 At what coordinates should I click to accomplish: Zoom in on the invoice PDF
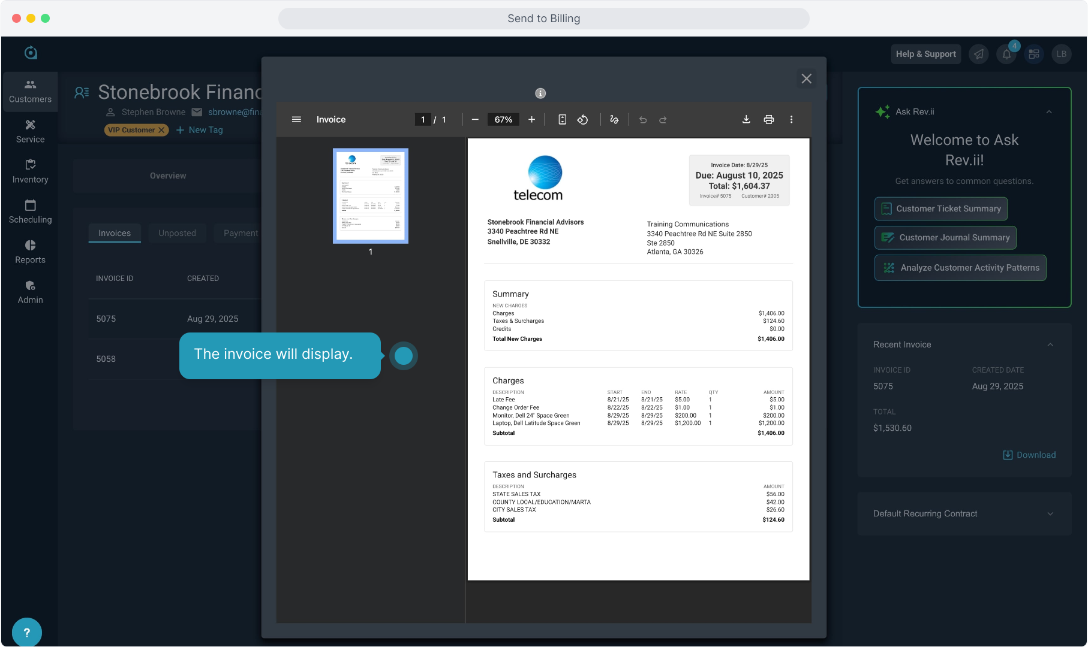531,120
